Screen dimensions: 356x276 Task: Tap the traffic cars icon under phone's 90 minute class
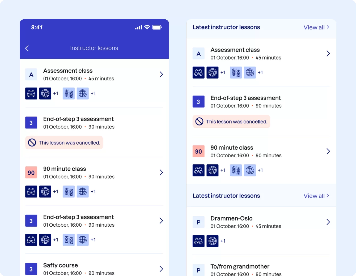pos(69,192)
